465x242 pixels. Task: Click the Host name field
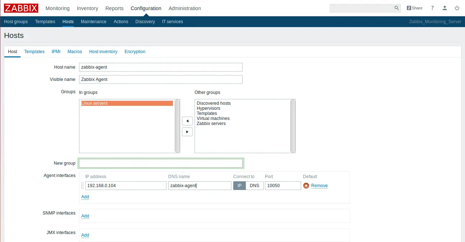pos(161,67)
